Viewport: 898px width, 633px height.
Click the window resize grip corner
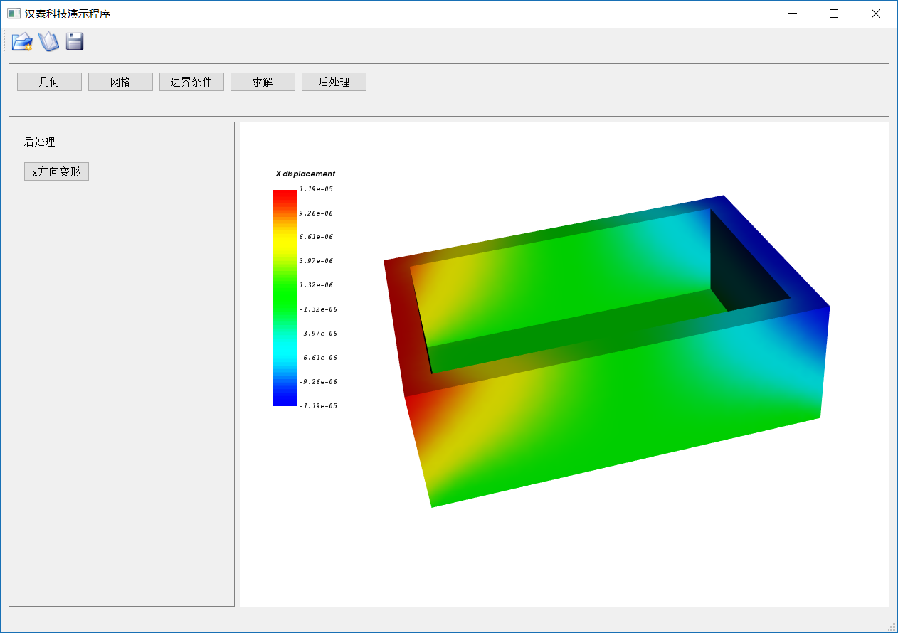tap(891, 626)
